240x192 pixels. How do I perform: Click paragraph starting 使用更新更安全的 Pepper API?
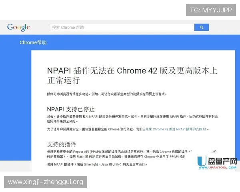132,154
